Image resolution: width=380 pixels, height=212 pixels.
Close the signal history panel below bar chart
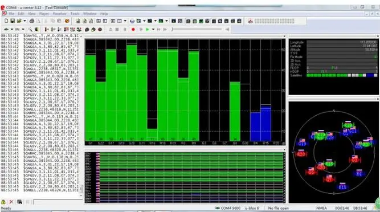pyautogui.click(x=284, y=149)
